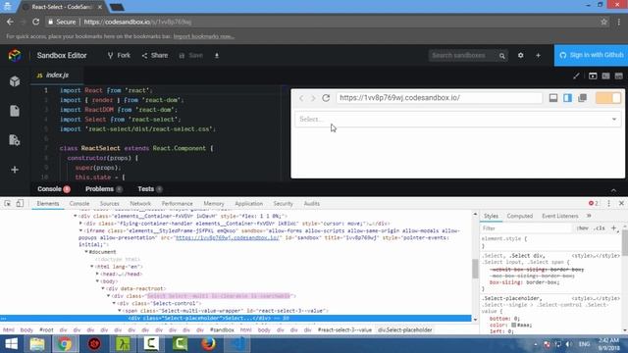Switch to DevTools Network tab

click(x=140, y=204)
